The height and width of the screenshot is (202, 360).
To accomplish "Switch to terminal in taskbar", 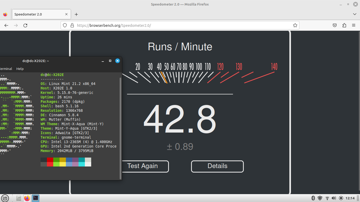I will [36, 198].
